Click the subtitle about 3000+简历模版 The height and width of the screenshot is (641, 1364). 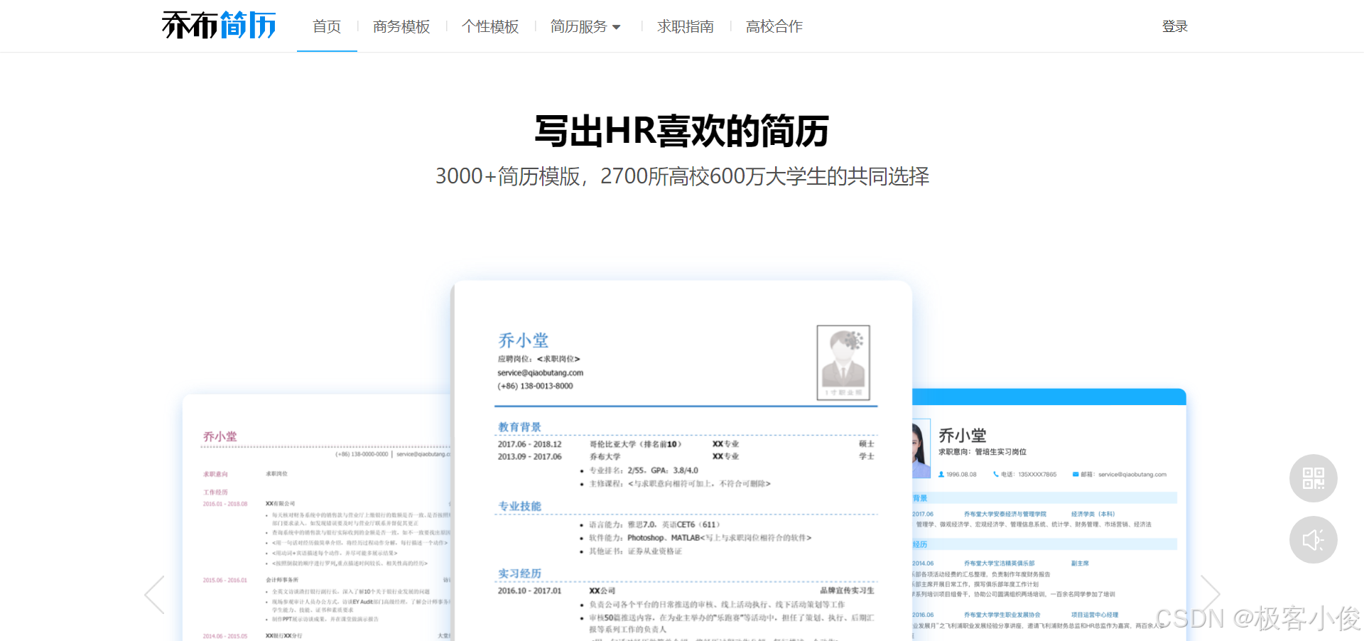pyautogui.click(x=682, y=176)
